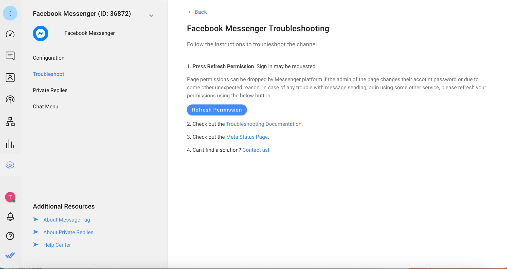Open About Message Tag resource link

pyautogui.click(x=66, y=220)
